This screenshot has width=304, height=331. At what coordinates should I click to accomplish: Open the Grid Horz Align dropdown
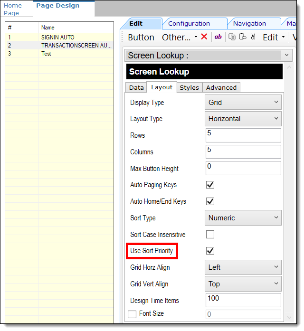tap(243, 267)
